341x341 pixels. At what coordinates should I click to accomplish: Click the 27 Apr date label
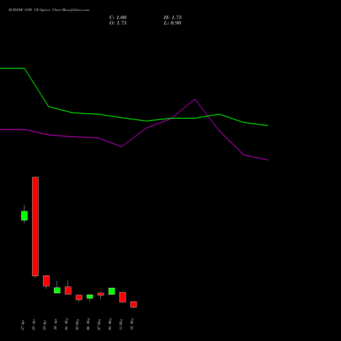click(x=23, y=325)
